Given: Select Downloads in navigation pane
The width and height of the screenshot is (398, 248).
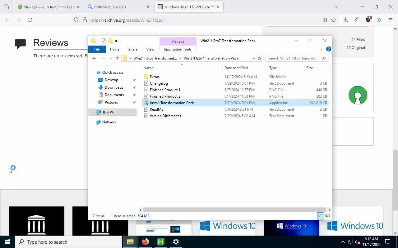Looking at the screenshot, I should (x=114, y=87).
